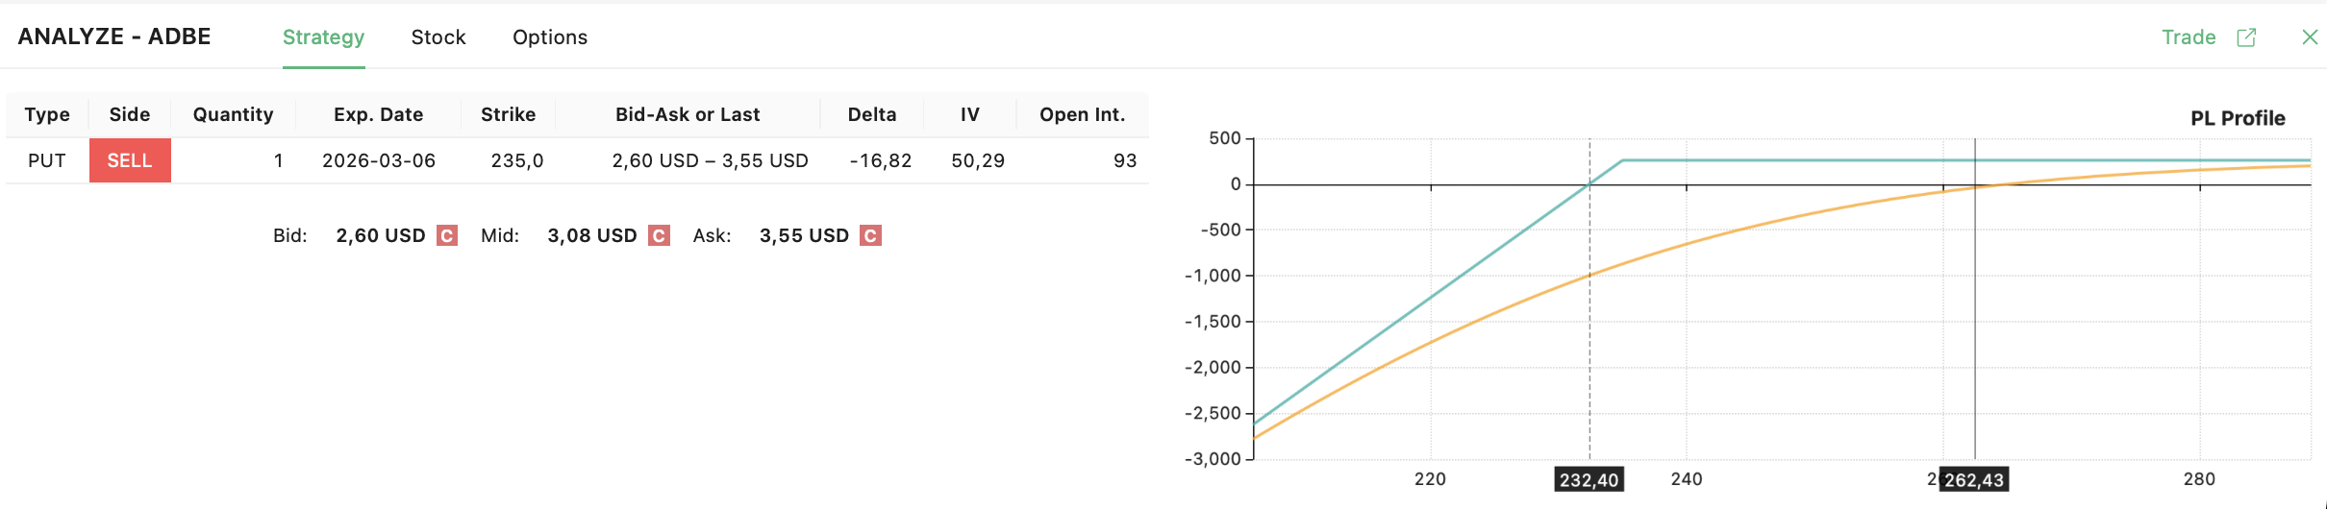
Task: Select the 235,0 strike value
Action: [x=517, y=160]
